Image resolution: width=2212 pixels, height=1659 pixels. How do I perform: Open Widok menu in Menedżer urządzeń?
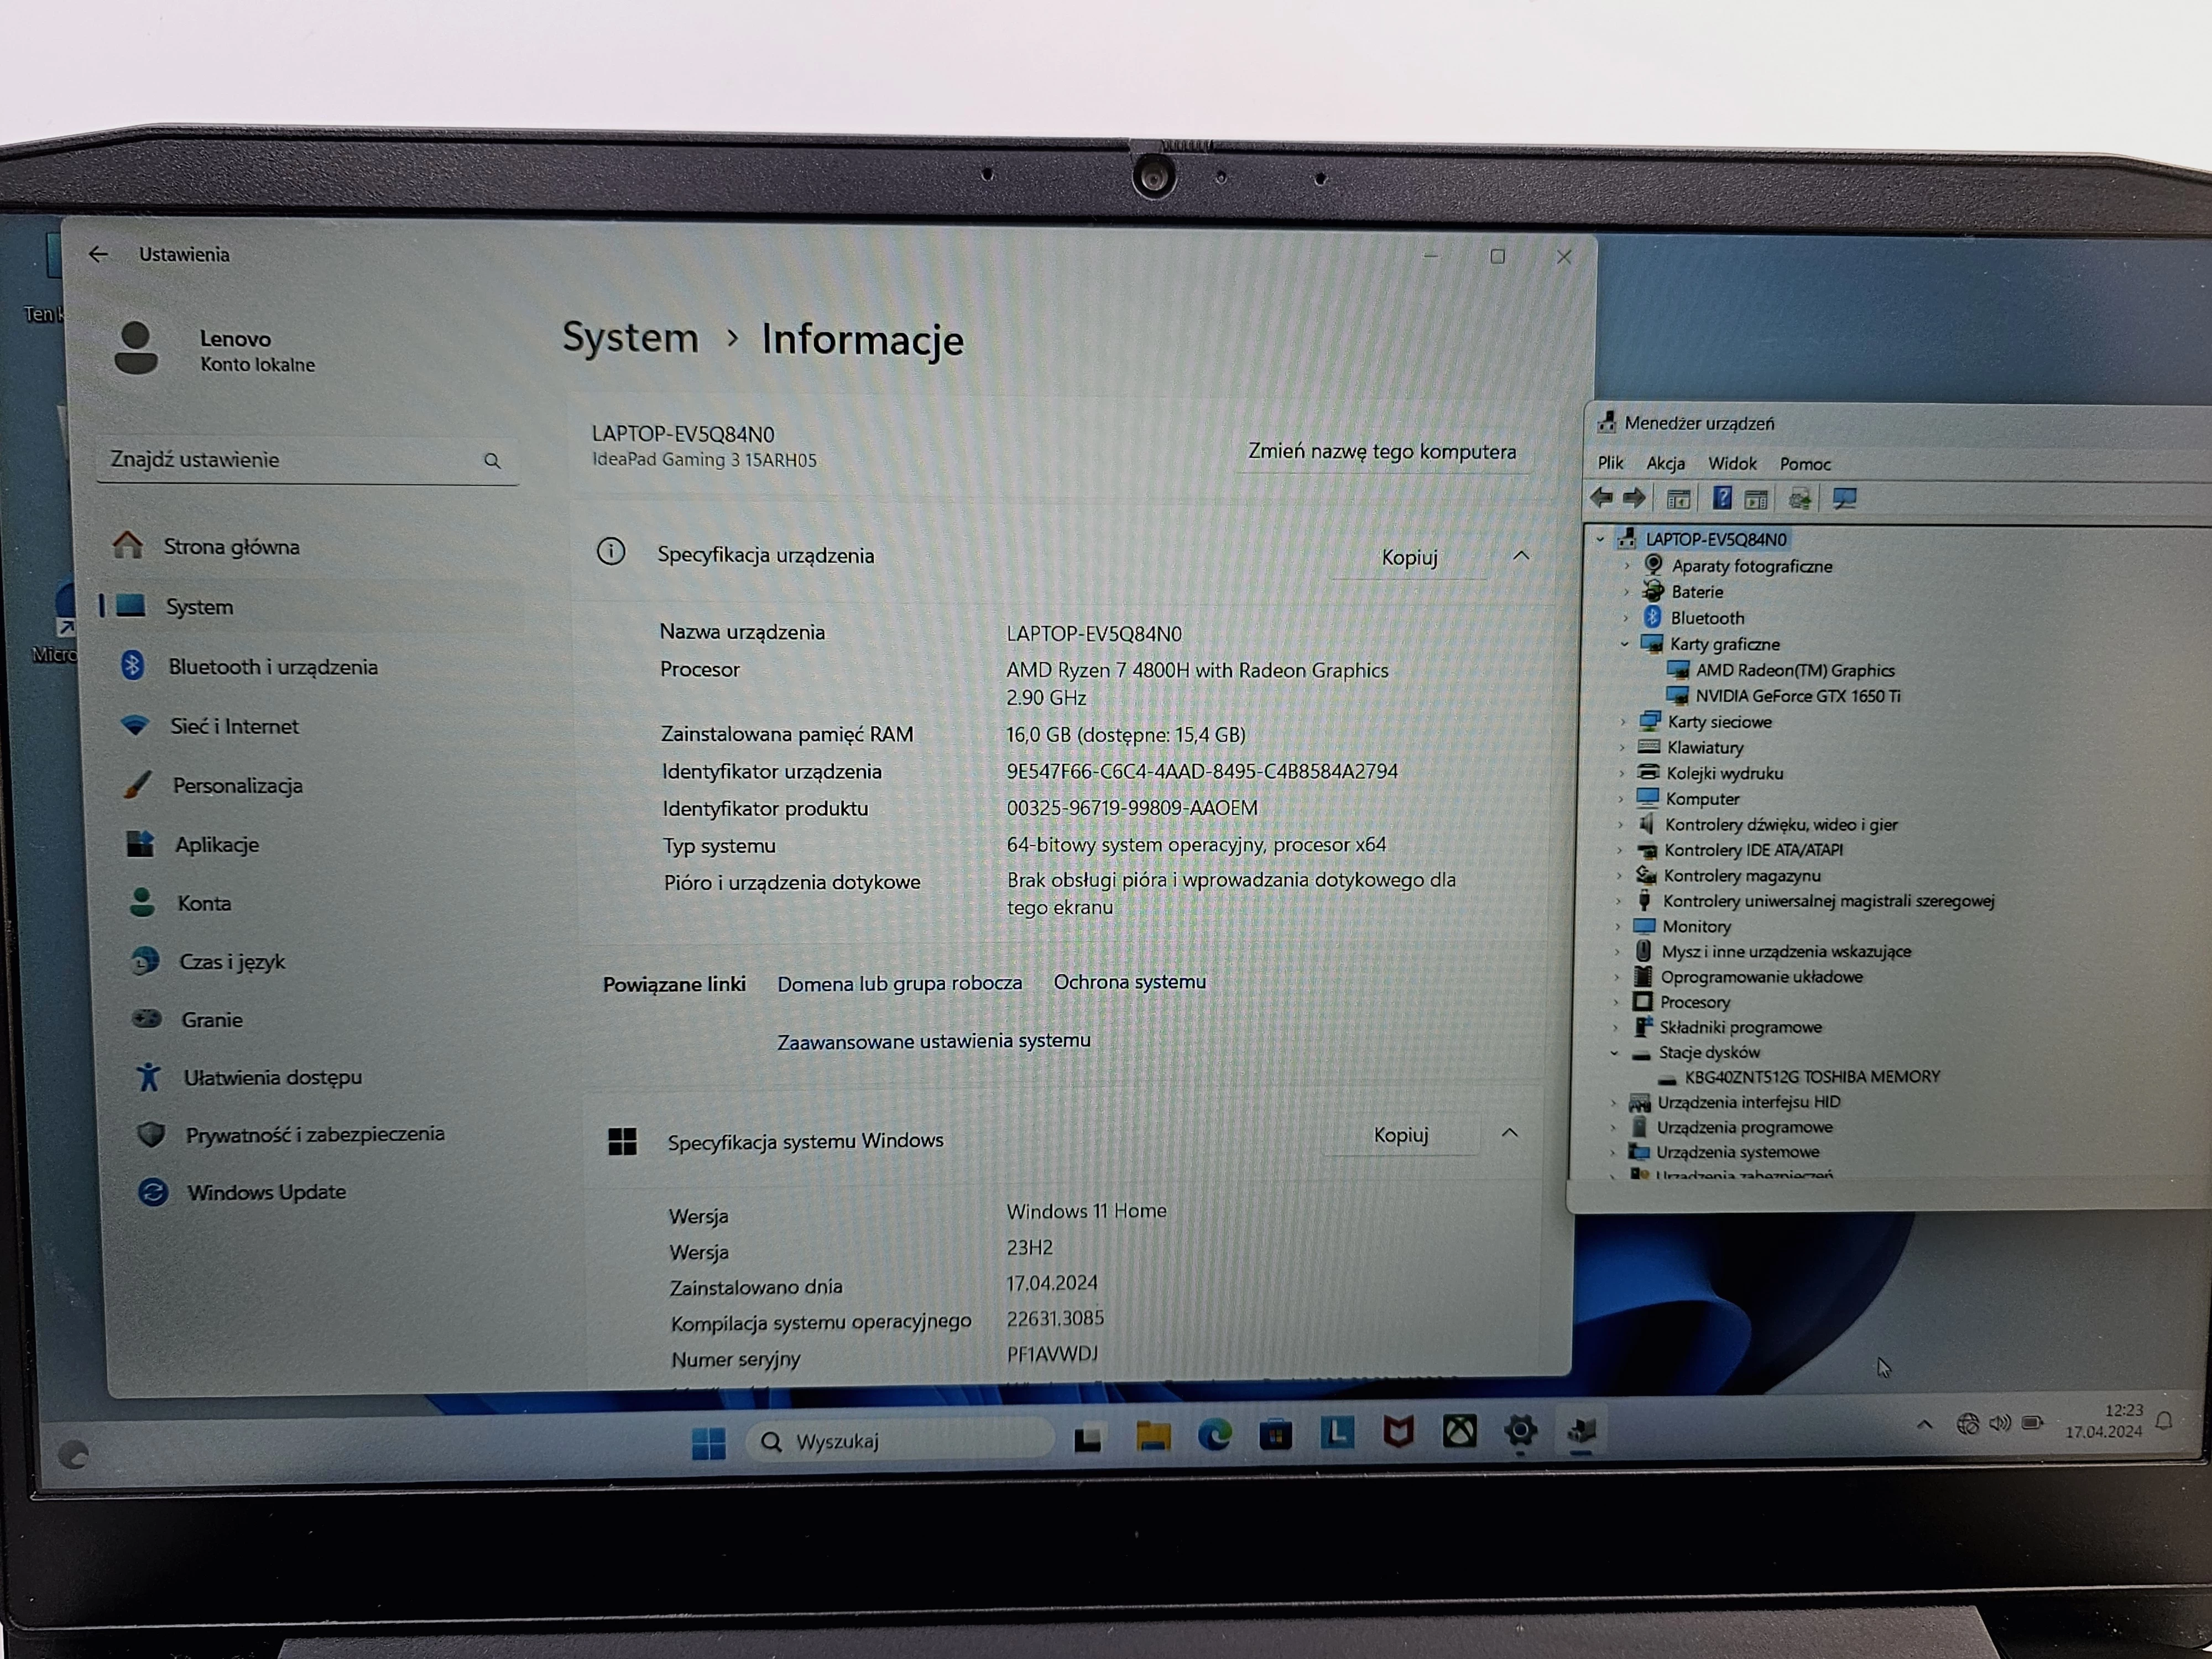pyautogui.click(x=1732, y=463)
